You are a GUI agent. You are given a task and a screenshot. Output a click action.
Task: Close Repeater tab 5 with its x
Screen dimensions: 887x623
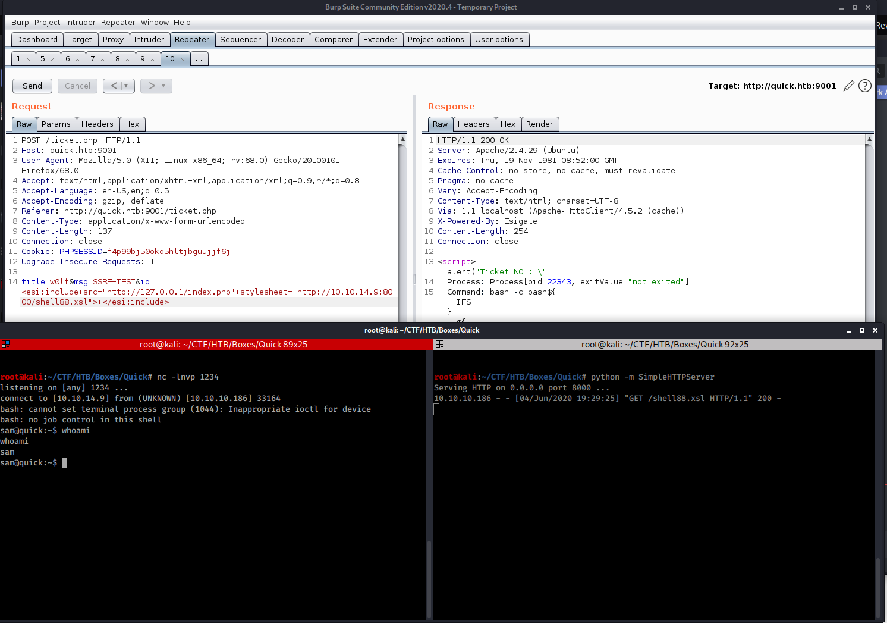tap(52, 59)
